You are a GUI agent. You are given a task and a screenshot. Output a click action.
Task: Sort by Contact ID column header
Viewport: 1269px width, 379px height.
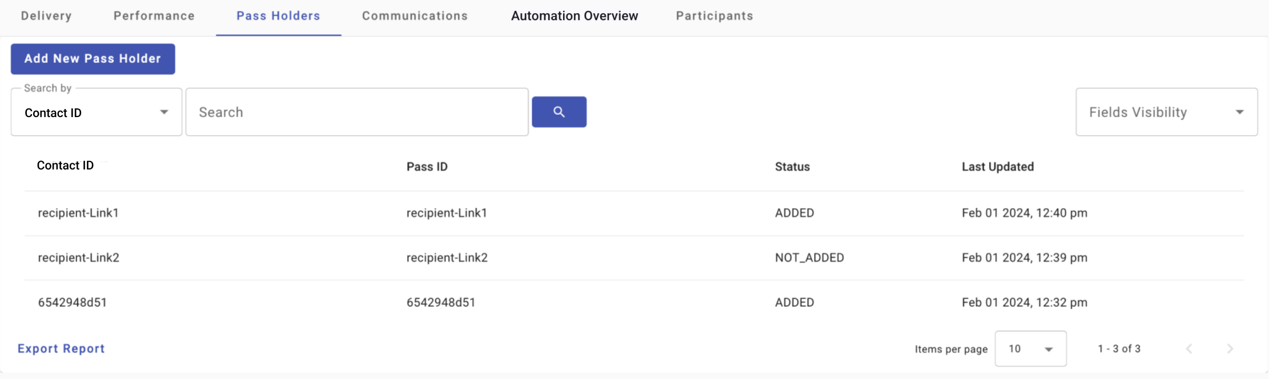tap(65, 166)
